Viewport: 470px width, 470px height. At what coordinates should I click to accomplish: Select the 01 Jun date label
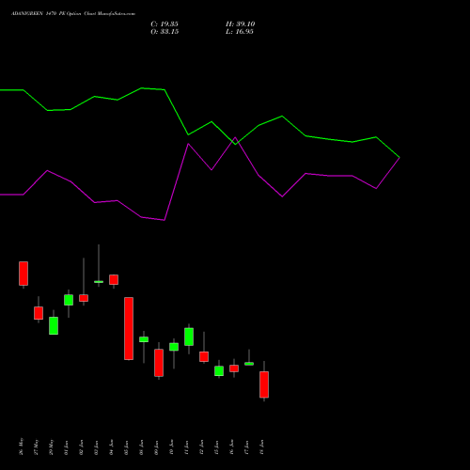pyautogui.click(x=67, y=447)
